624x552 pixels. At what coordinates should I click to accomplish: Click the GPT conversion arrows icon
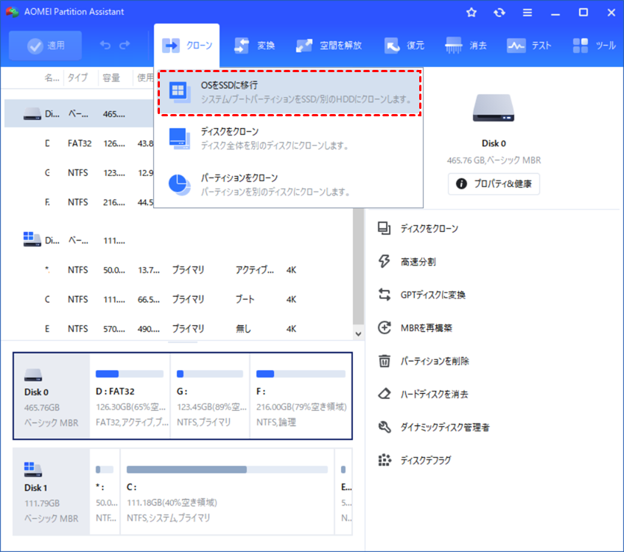(x=385, y=294)
